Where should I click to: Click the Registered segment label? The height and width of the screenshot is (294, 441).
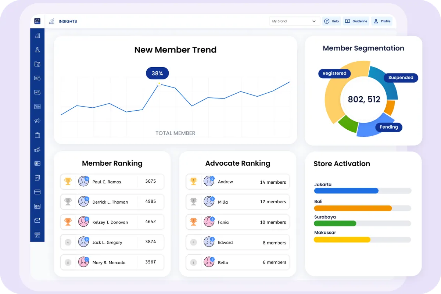334,73
